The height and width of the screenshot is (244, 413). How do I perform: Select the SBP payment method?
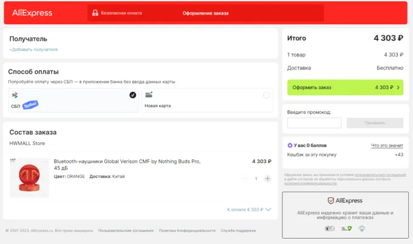click(73, 100)
